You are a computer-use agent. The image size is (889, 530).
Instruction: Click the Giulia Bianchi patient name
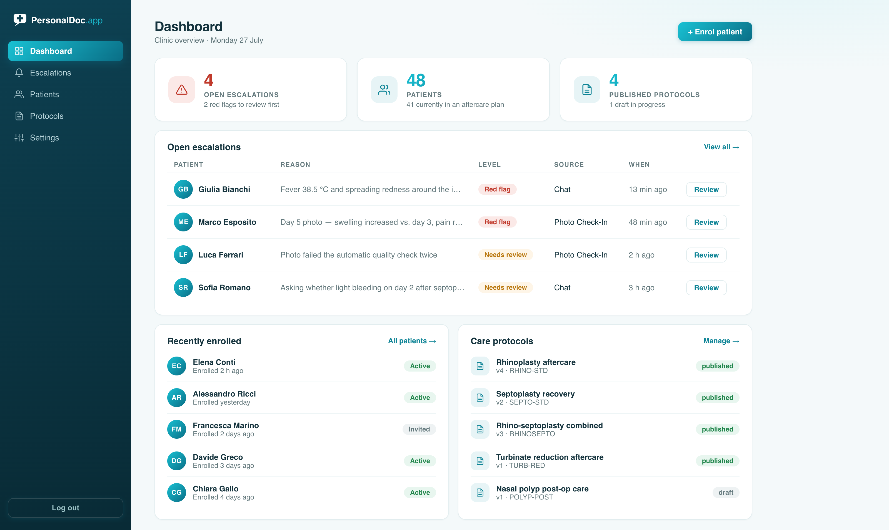tap(224, 189)
